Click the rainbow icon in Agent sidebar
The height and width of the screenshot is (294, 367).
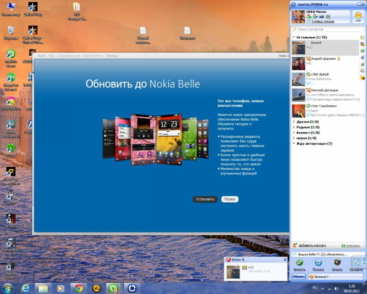pos(362,64)
